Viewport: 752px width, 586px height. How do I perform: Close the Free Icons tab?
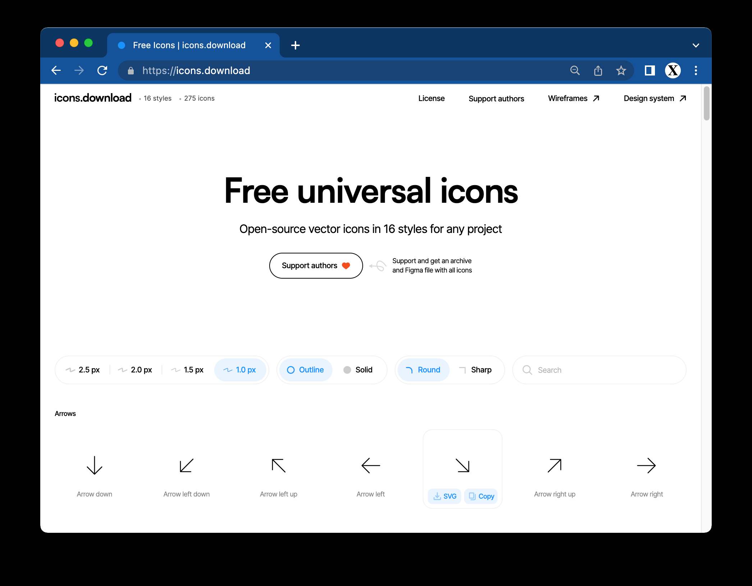click(268, 45)
